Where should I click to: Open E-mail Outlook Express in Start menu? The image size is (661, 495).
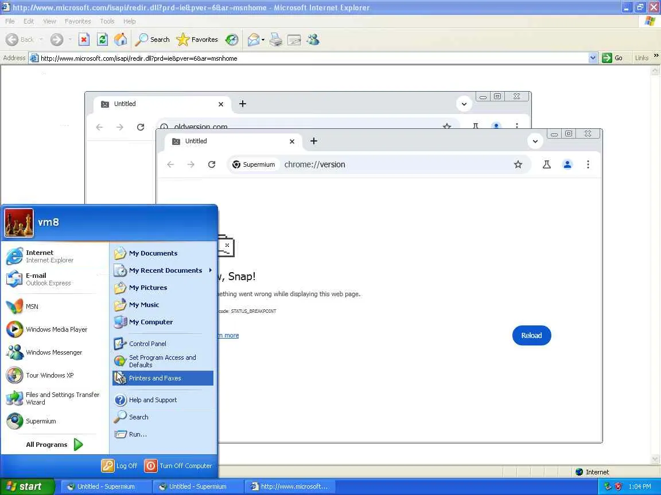point(55,279)
